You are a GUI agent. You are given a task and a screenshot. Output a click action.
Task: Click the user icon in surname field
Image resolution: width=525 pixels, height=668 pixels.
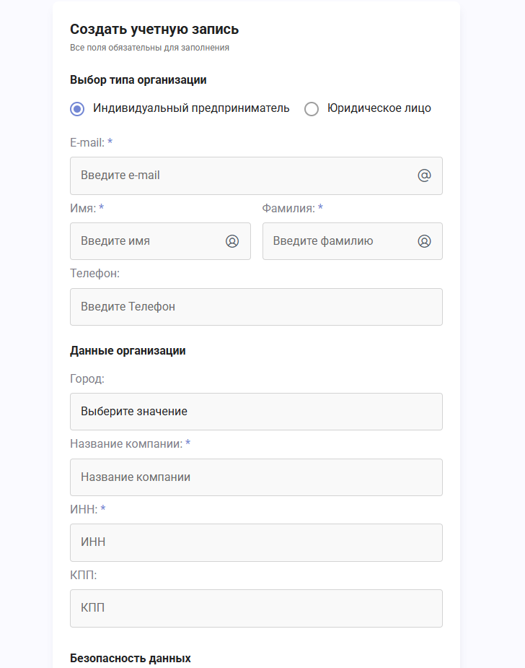pyautogui.click(x=424, y=241)
